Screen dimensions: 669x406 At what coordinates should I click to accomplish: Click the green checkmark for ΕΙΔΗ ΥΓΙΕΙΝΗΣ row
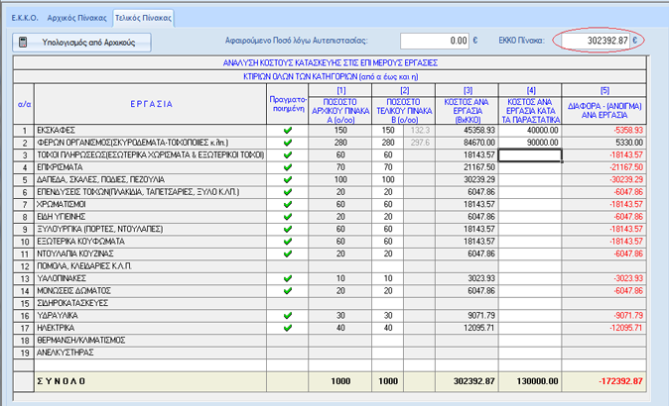click(x=287, y=215)
